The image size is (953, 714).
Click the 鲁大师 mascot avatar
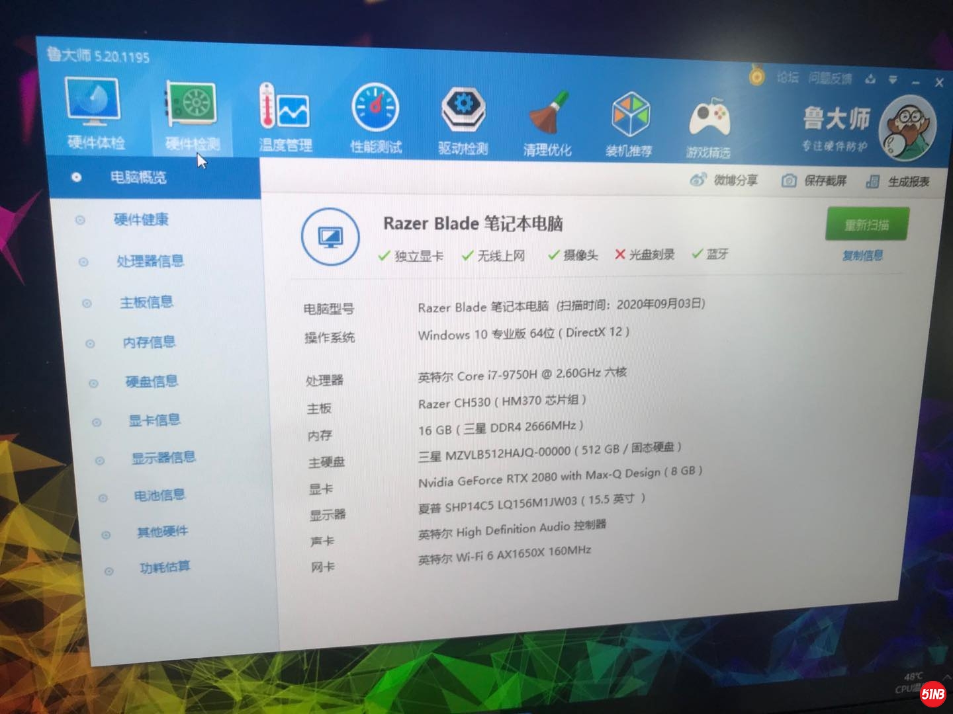[x=907, y=128]
